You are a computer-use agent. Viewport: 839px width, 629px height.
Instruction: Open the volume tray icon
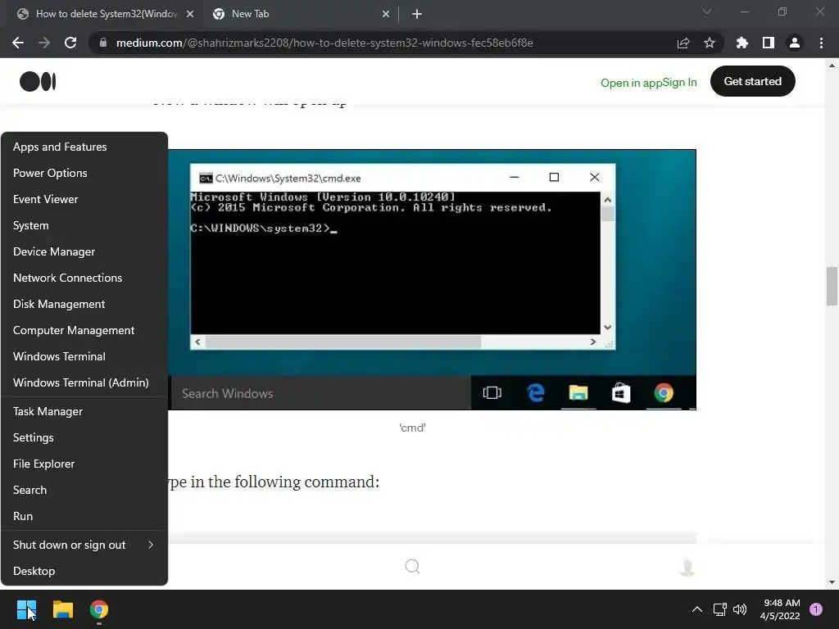point(740,609)
